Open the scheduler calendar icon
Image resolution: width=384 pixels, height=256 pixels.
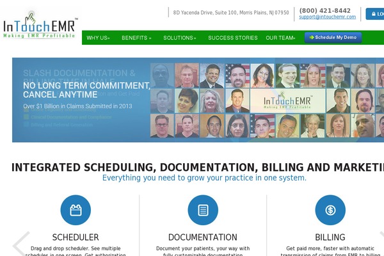(76, 210)
